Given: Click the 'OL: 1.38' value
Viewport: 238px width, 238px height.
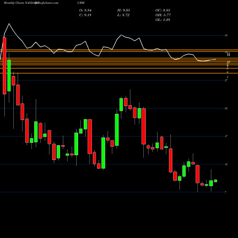Looking at the screenshot, I should tap(163, 20).
